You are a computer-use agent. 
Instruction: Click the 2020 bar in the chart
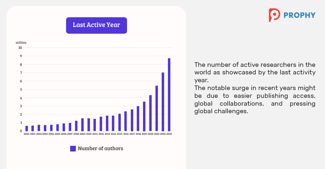tap(150, 113)
